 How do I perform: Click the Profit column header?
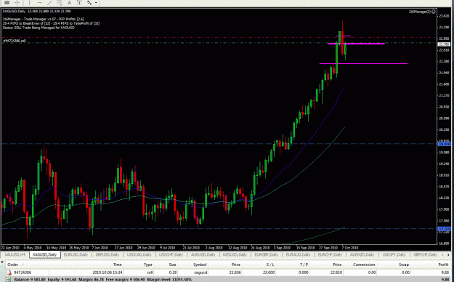pos(443,265)
